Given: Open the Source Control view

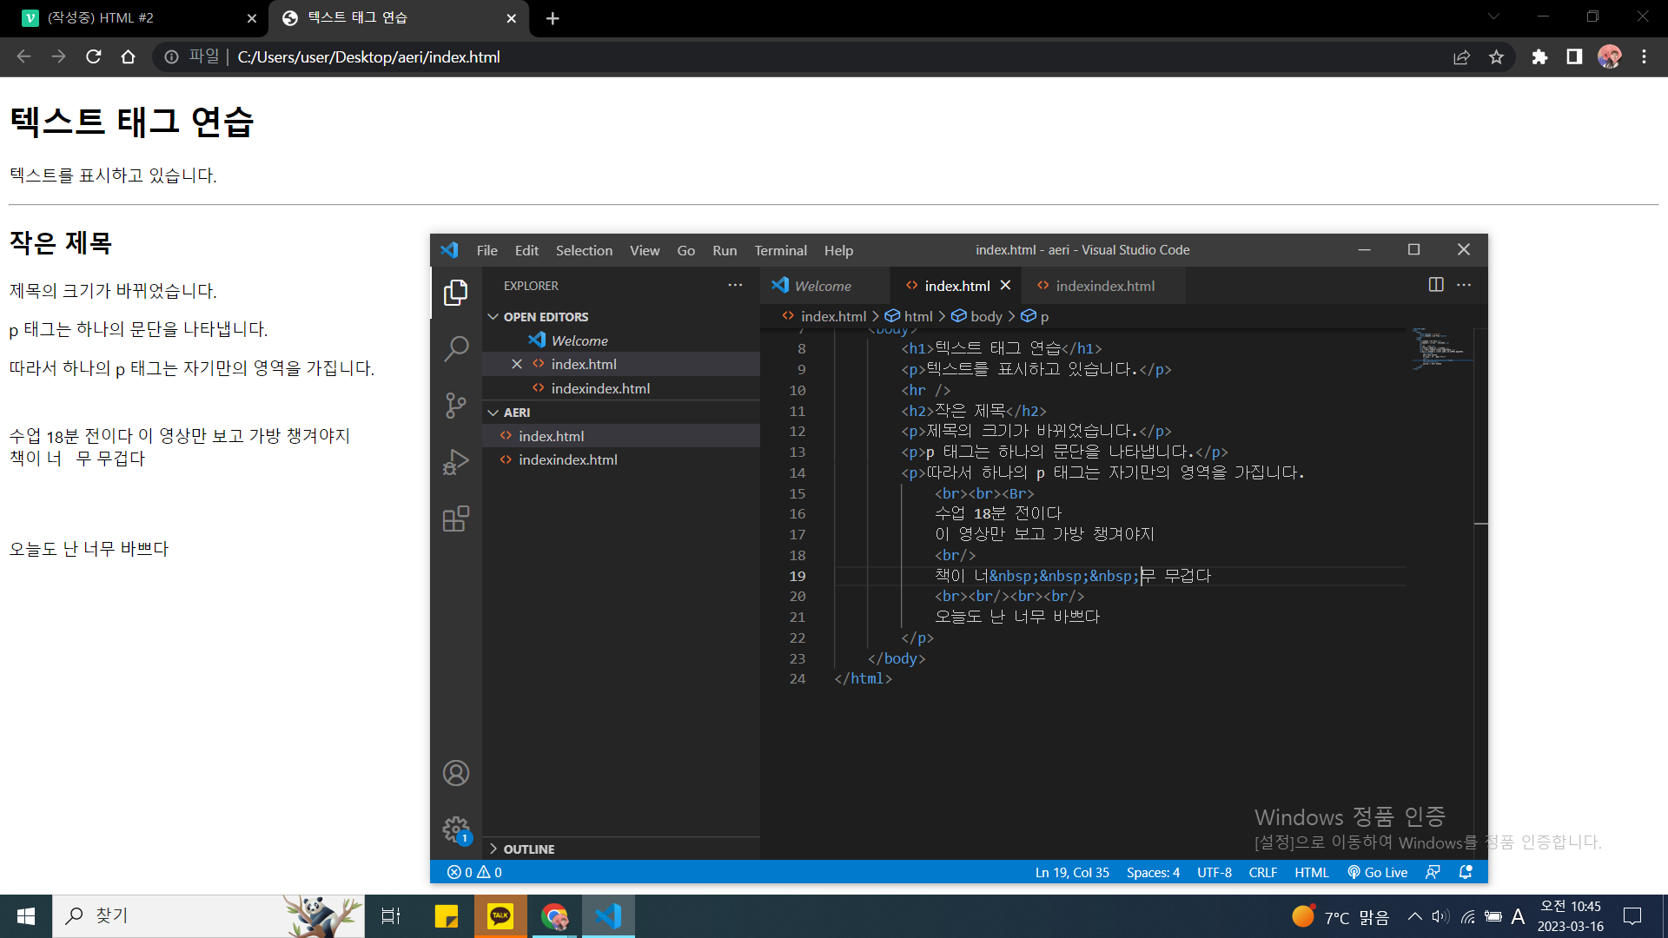Looking at the screenshot, I should pos(455,406).
